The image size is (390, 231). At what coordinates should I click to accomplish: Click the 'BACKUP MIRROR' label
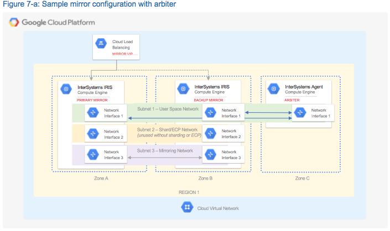(x=209, y=100)
